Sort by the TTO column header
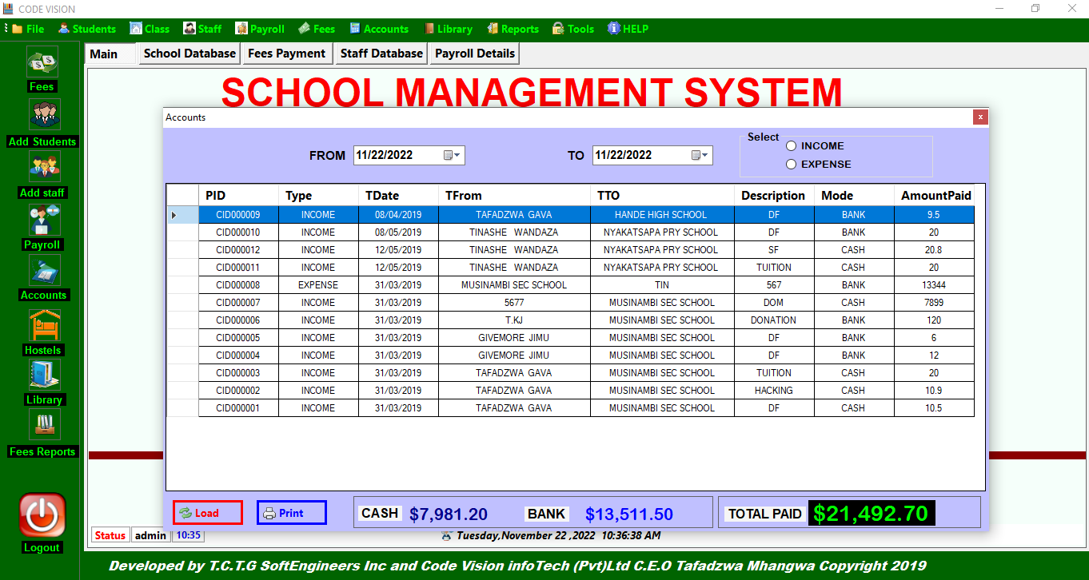 click(662, 196)
